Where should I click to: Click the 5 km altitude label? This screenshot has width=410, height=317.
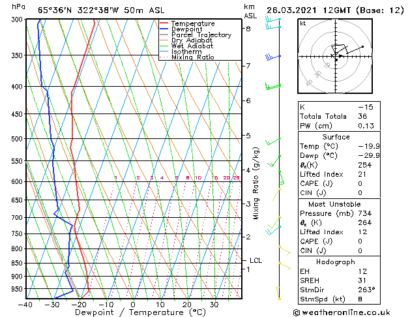coord(248,136)
